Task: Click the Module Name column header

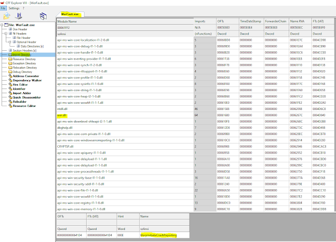Action: (x=125, y=21)
